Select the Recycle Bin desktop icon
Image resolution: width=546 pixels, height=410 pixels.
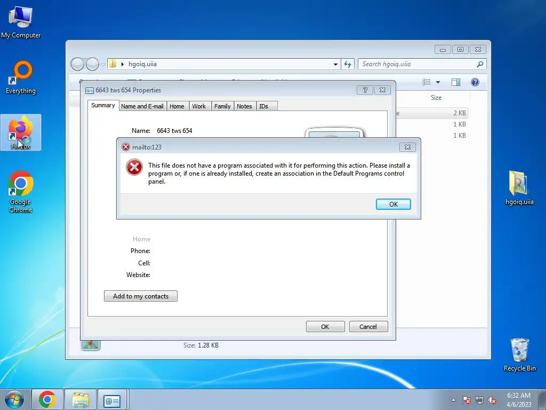[x=519, y=354]
